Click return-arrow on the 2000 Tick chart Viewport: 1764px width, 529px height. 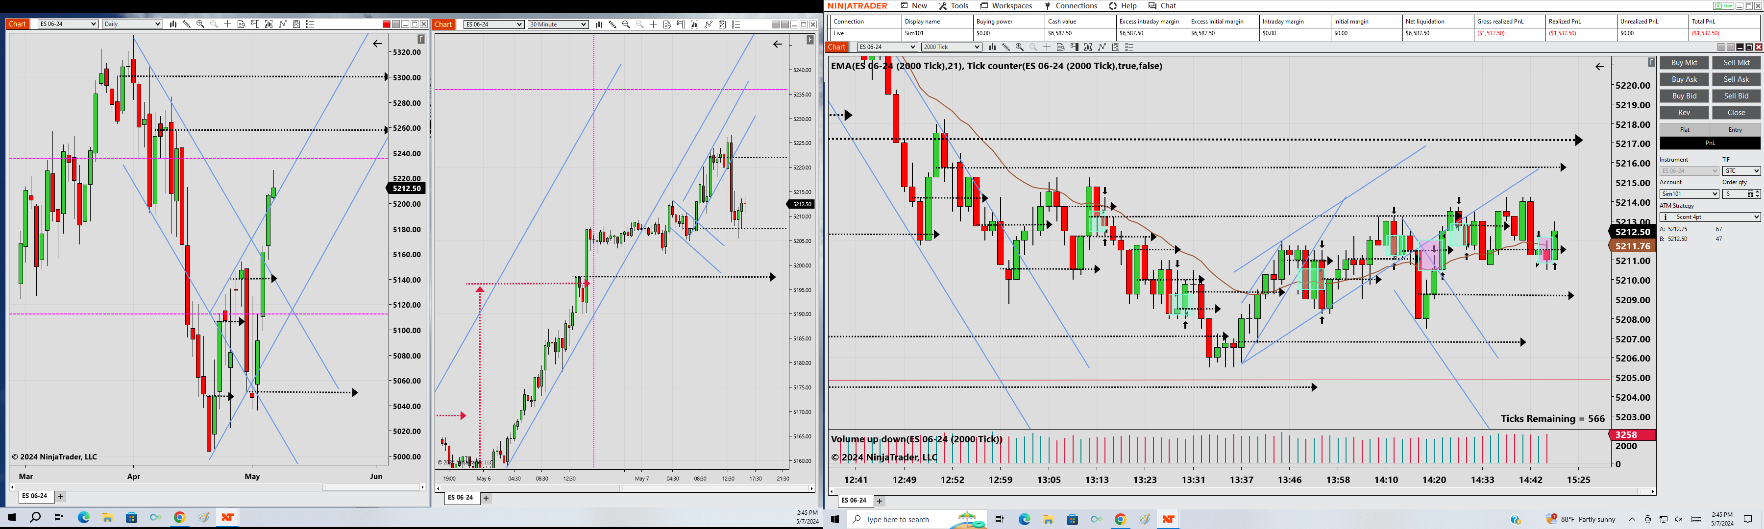coord(1600,67)
